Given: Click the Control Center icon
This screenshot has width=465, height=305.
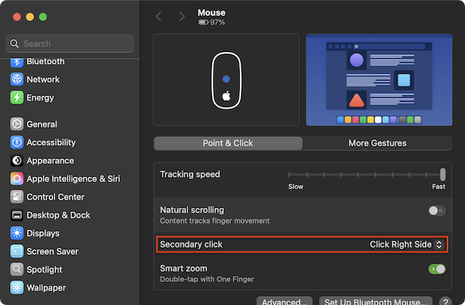Looking at the screenshot, I should click(17, 197).
